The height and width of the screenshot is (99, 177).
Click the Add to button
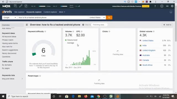click(167, 25)
